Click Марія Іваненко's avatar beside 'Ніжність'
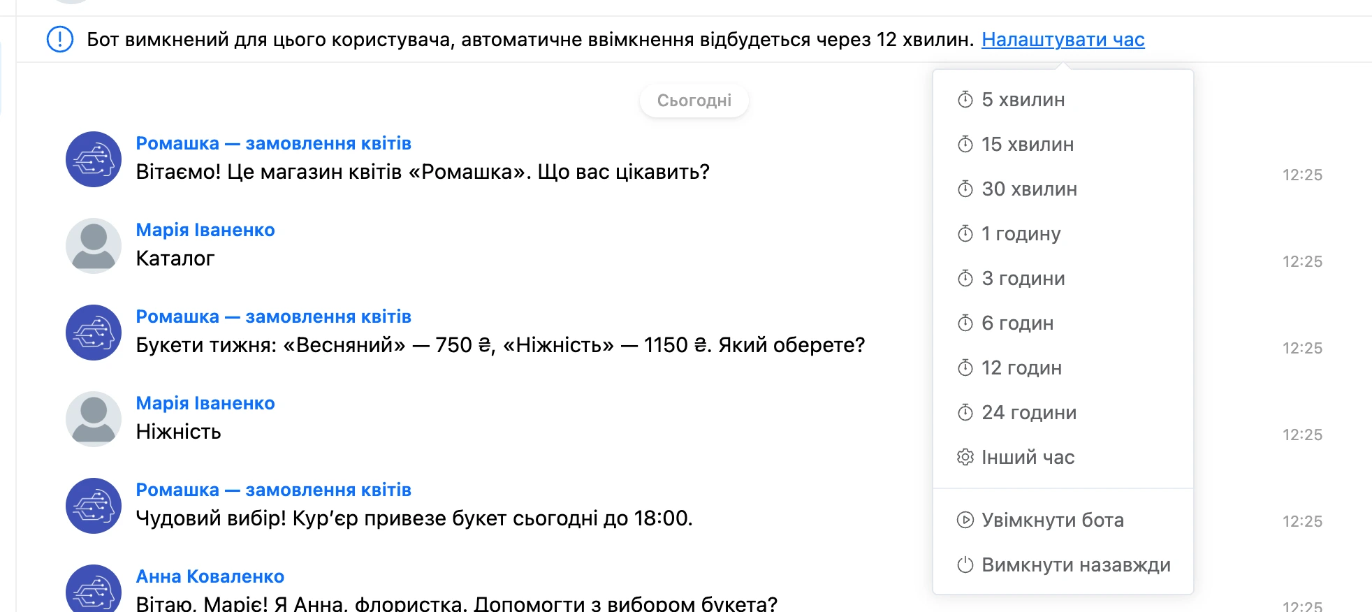Viewport: 1372px width, 612px height. pos(94,419)
